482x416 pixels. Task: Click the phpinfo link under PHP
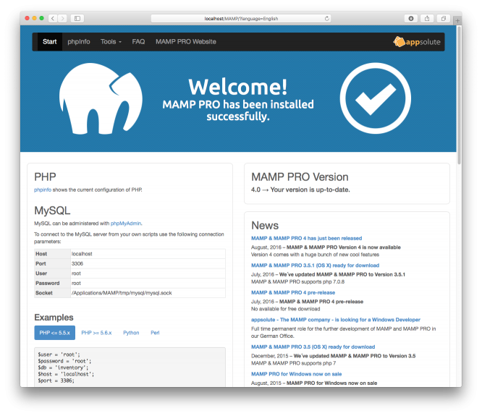click(43, 190)
